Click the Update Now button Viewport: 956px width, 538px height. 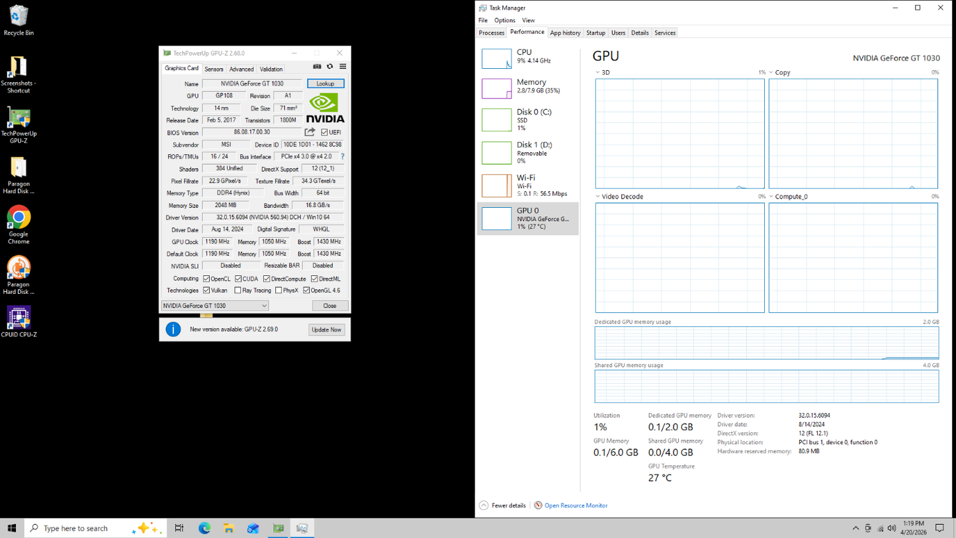[327, 330]
